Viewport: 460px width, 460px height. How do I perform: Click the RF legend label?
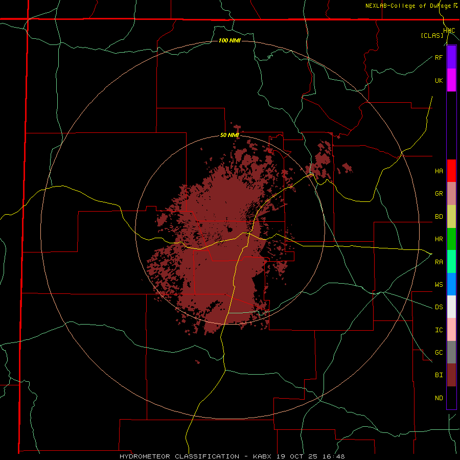[439, 57]
